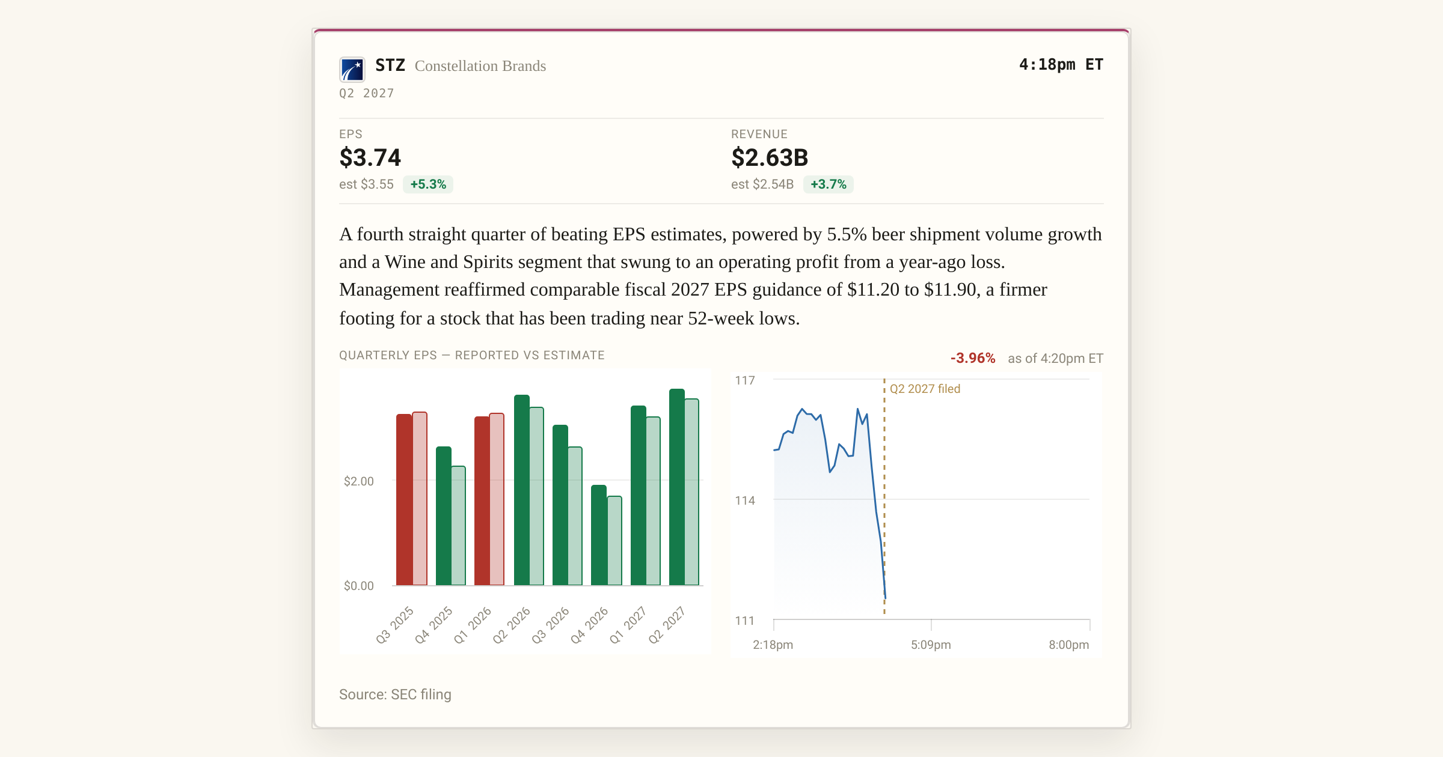Click the 2:18pm time axis label
Image resolution: width=1443 pixels, height=757 pixels.
[x=773, y=645]
